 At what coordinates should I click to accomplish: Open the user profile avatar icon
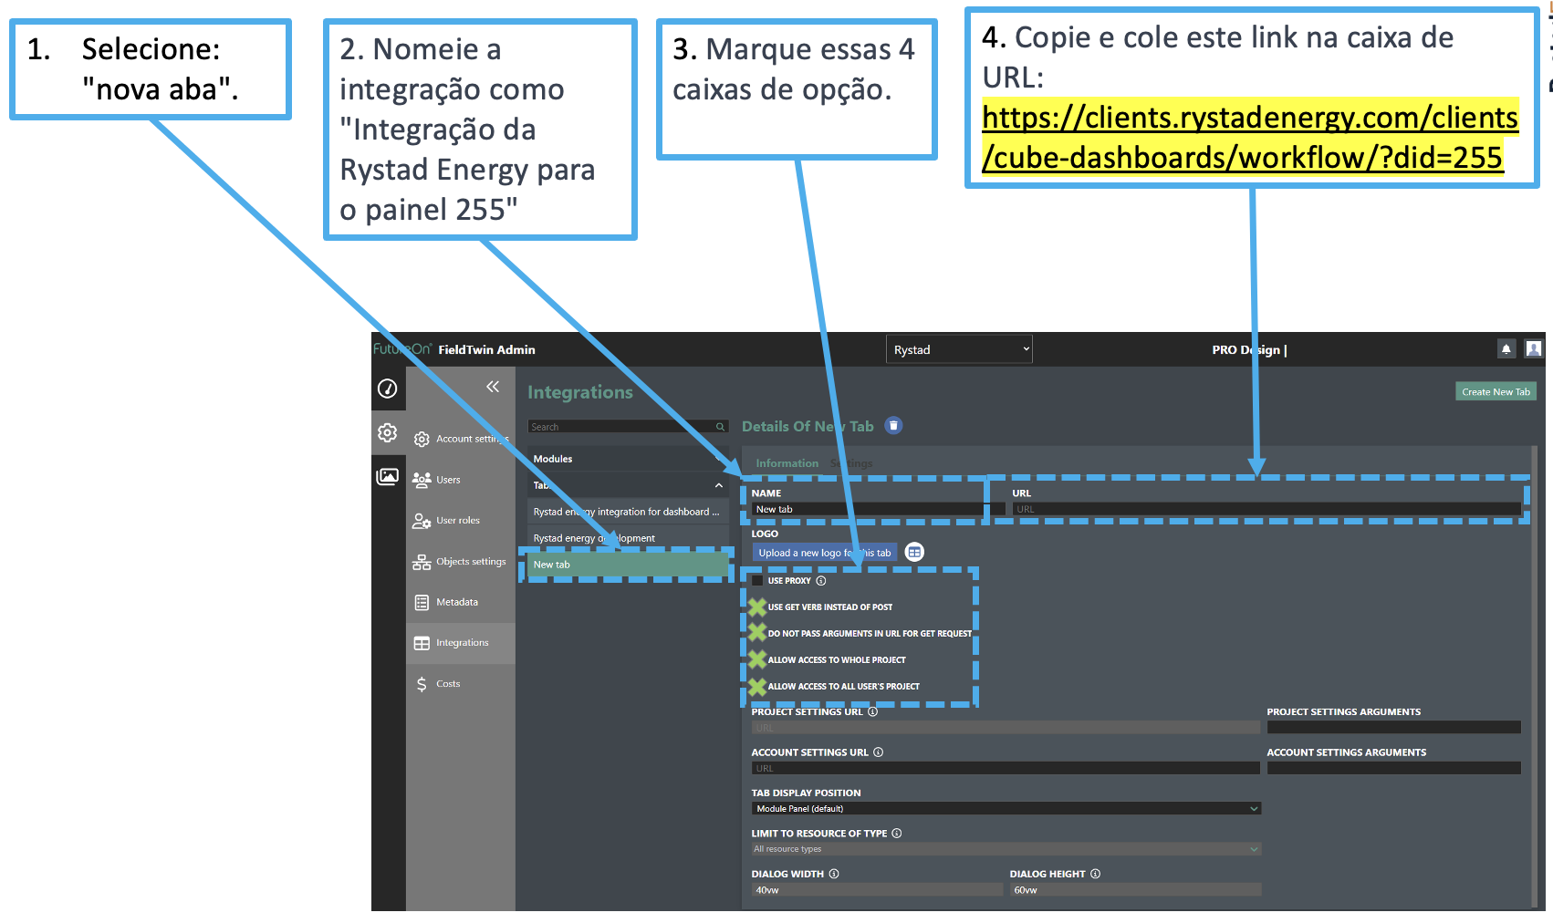[1534, 348]
